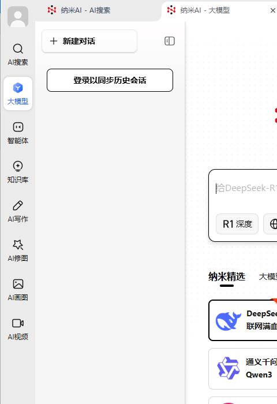This screenshot has width=277, height=404.
Task: Open AI写作 in the sidebar
Action: pos(18,211)
